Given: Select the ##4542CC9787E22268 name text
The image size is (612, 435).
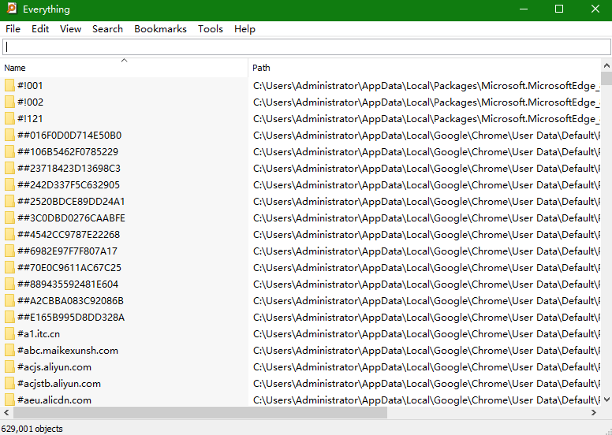Looking at the screenshot, I should coord(69,235).
